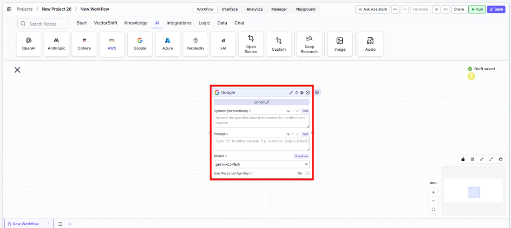Collapse all nodes in canvas toolbar
This screenshot has height=228, width=511.
tap(482, 160)
